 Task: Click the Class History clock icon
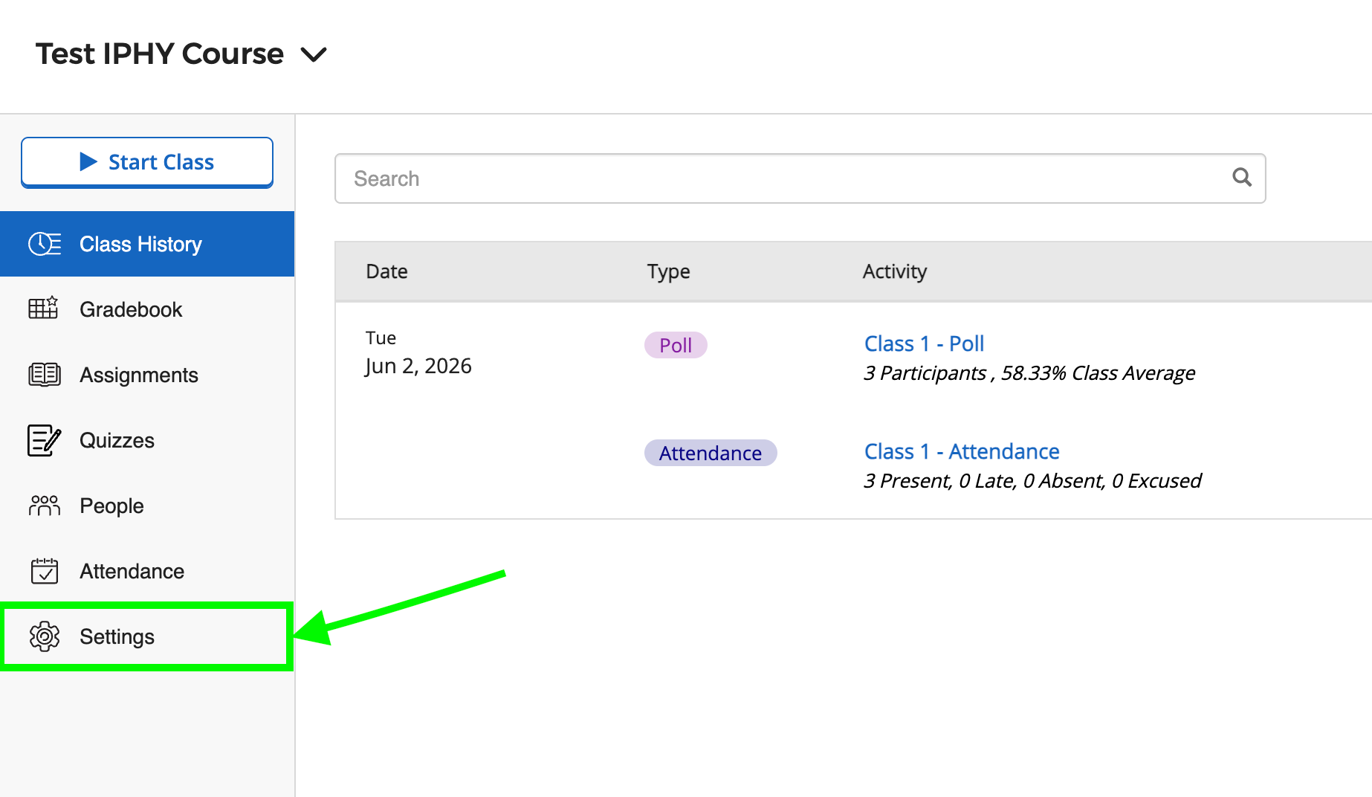click(x=45, y=244)
